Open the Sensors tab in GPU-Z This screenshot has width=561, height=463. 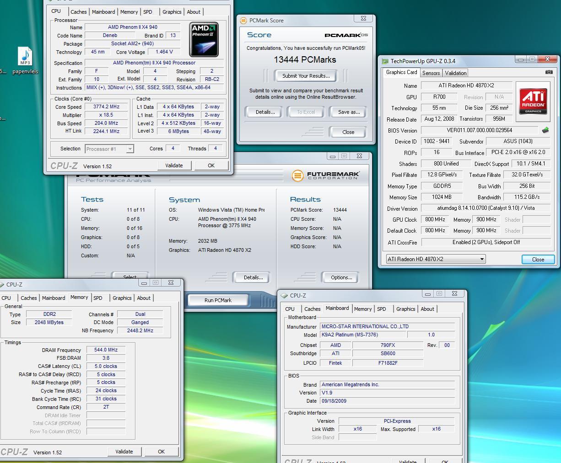click(431, 73)
